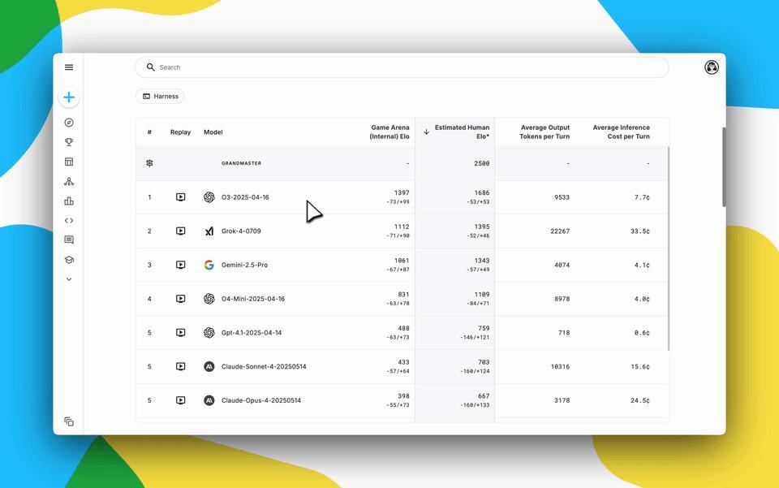Click the blue plus Create button
The width and height of the screenshot is (779, 488).
tap(69, 97)
